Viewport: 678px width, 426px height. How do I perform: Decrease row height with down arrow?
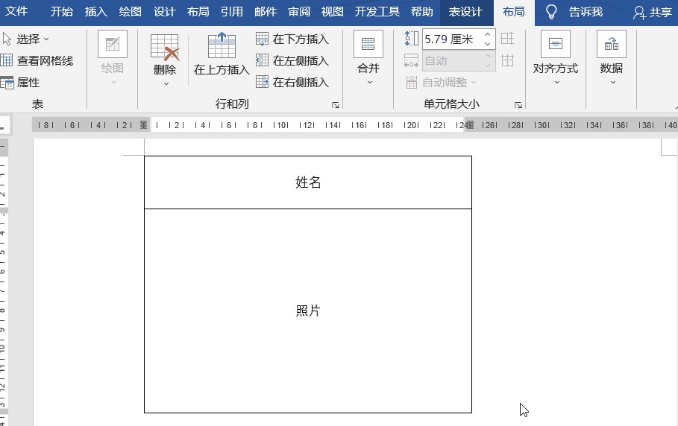point(488,44)
